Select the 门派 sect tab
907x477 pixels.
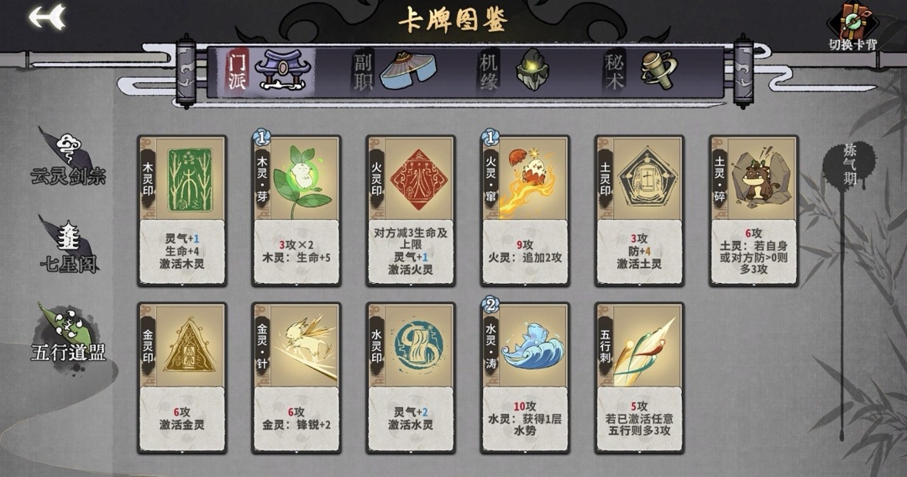coord(267,71)
